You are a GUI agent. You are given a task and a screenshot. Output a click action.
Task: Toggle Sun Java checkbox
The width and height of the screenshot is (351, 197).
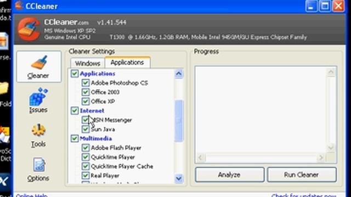click(86, 129)
